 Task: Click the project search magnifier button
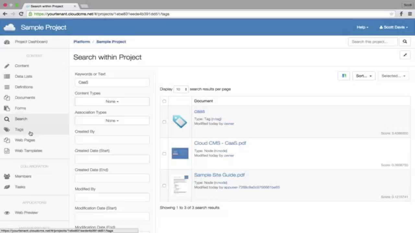point(405,41)
